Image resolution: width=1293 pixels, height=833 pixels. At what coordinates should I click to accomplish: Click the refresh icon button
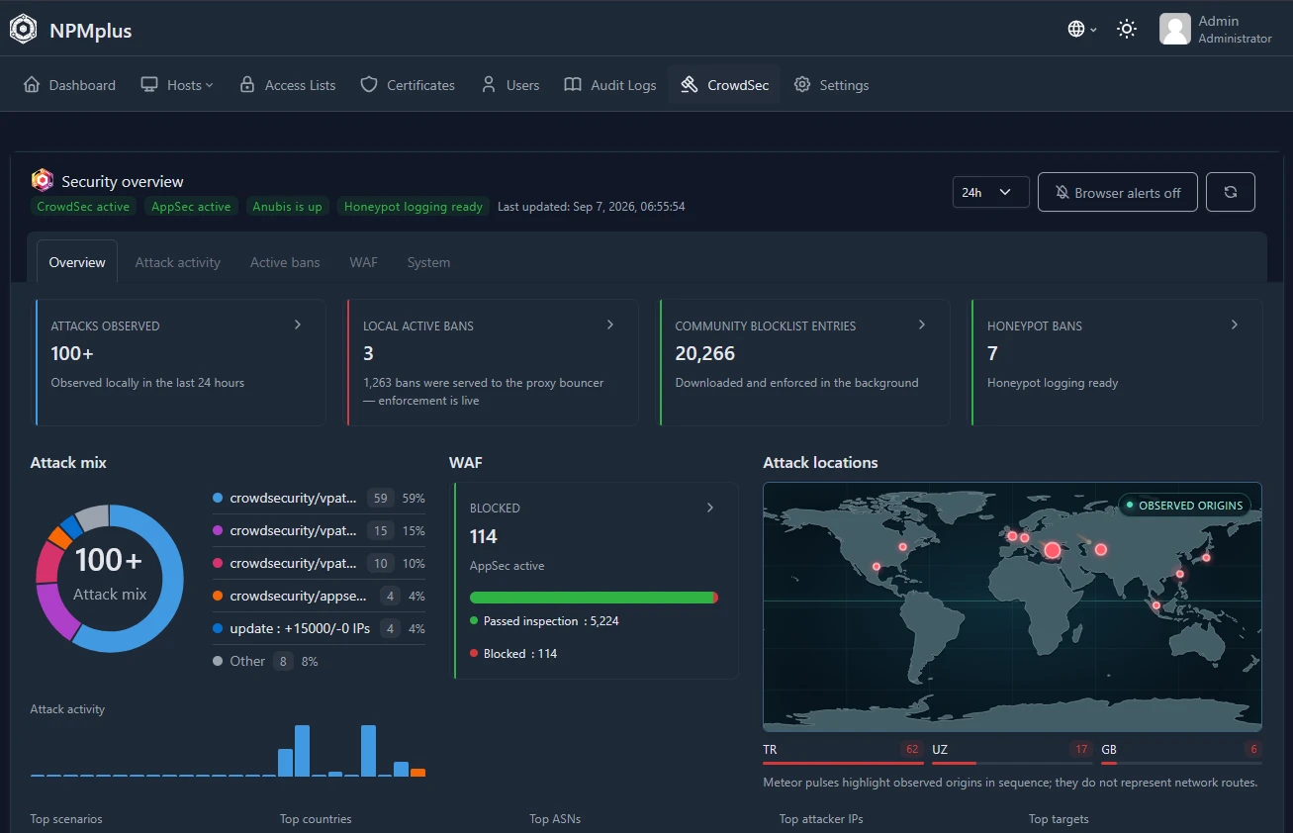coord(1231,192)
